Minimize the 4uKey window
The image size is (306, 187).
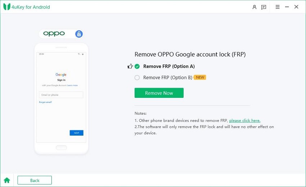tap(287, 7)
